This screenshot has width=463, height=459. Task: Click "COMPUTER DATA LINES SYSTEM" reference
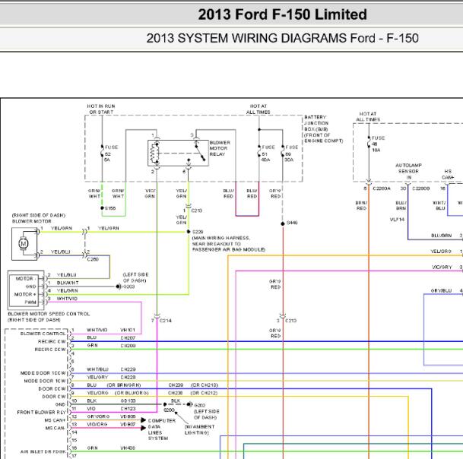(x=161, y=429)
